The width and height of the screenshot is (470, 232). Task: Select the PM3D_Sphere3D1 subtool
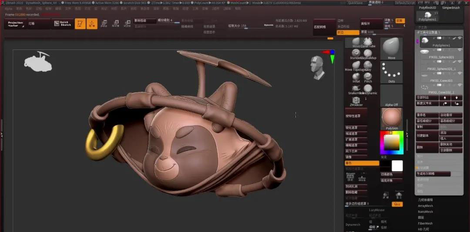click(x=441, y=53)
